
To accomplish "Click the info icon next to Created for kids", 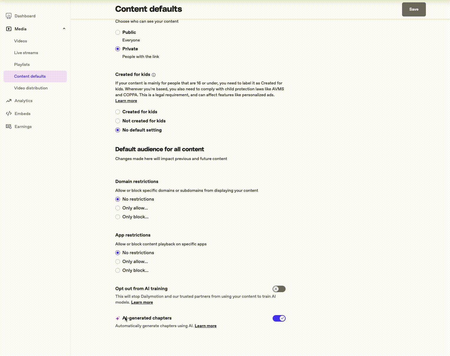I will 154,75.
